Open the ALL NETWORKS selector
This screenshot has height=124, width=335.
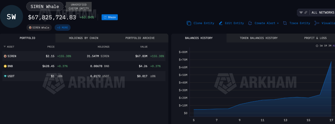pos(323,13)
